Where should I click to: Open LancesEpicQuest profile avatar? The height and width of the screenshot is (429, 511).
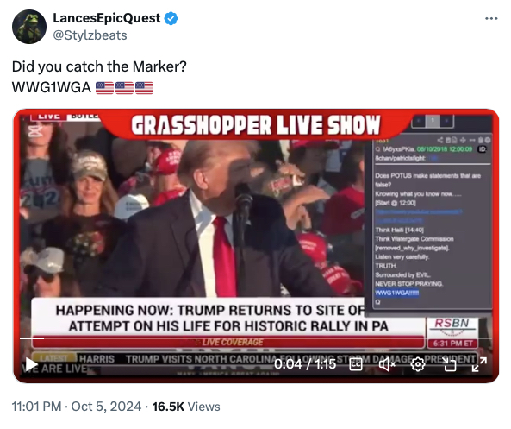pos(29,27)
